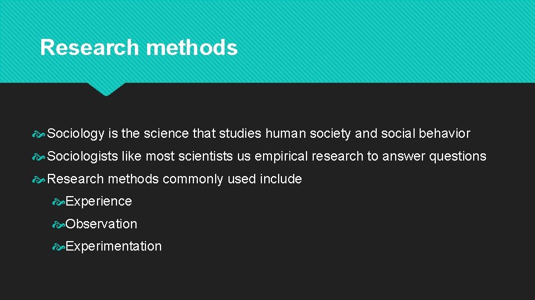
Task: Click the teal triangle pointer below the header
Action: pyautogui.click(x=106, y=89)
